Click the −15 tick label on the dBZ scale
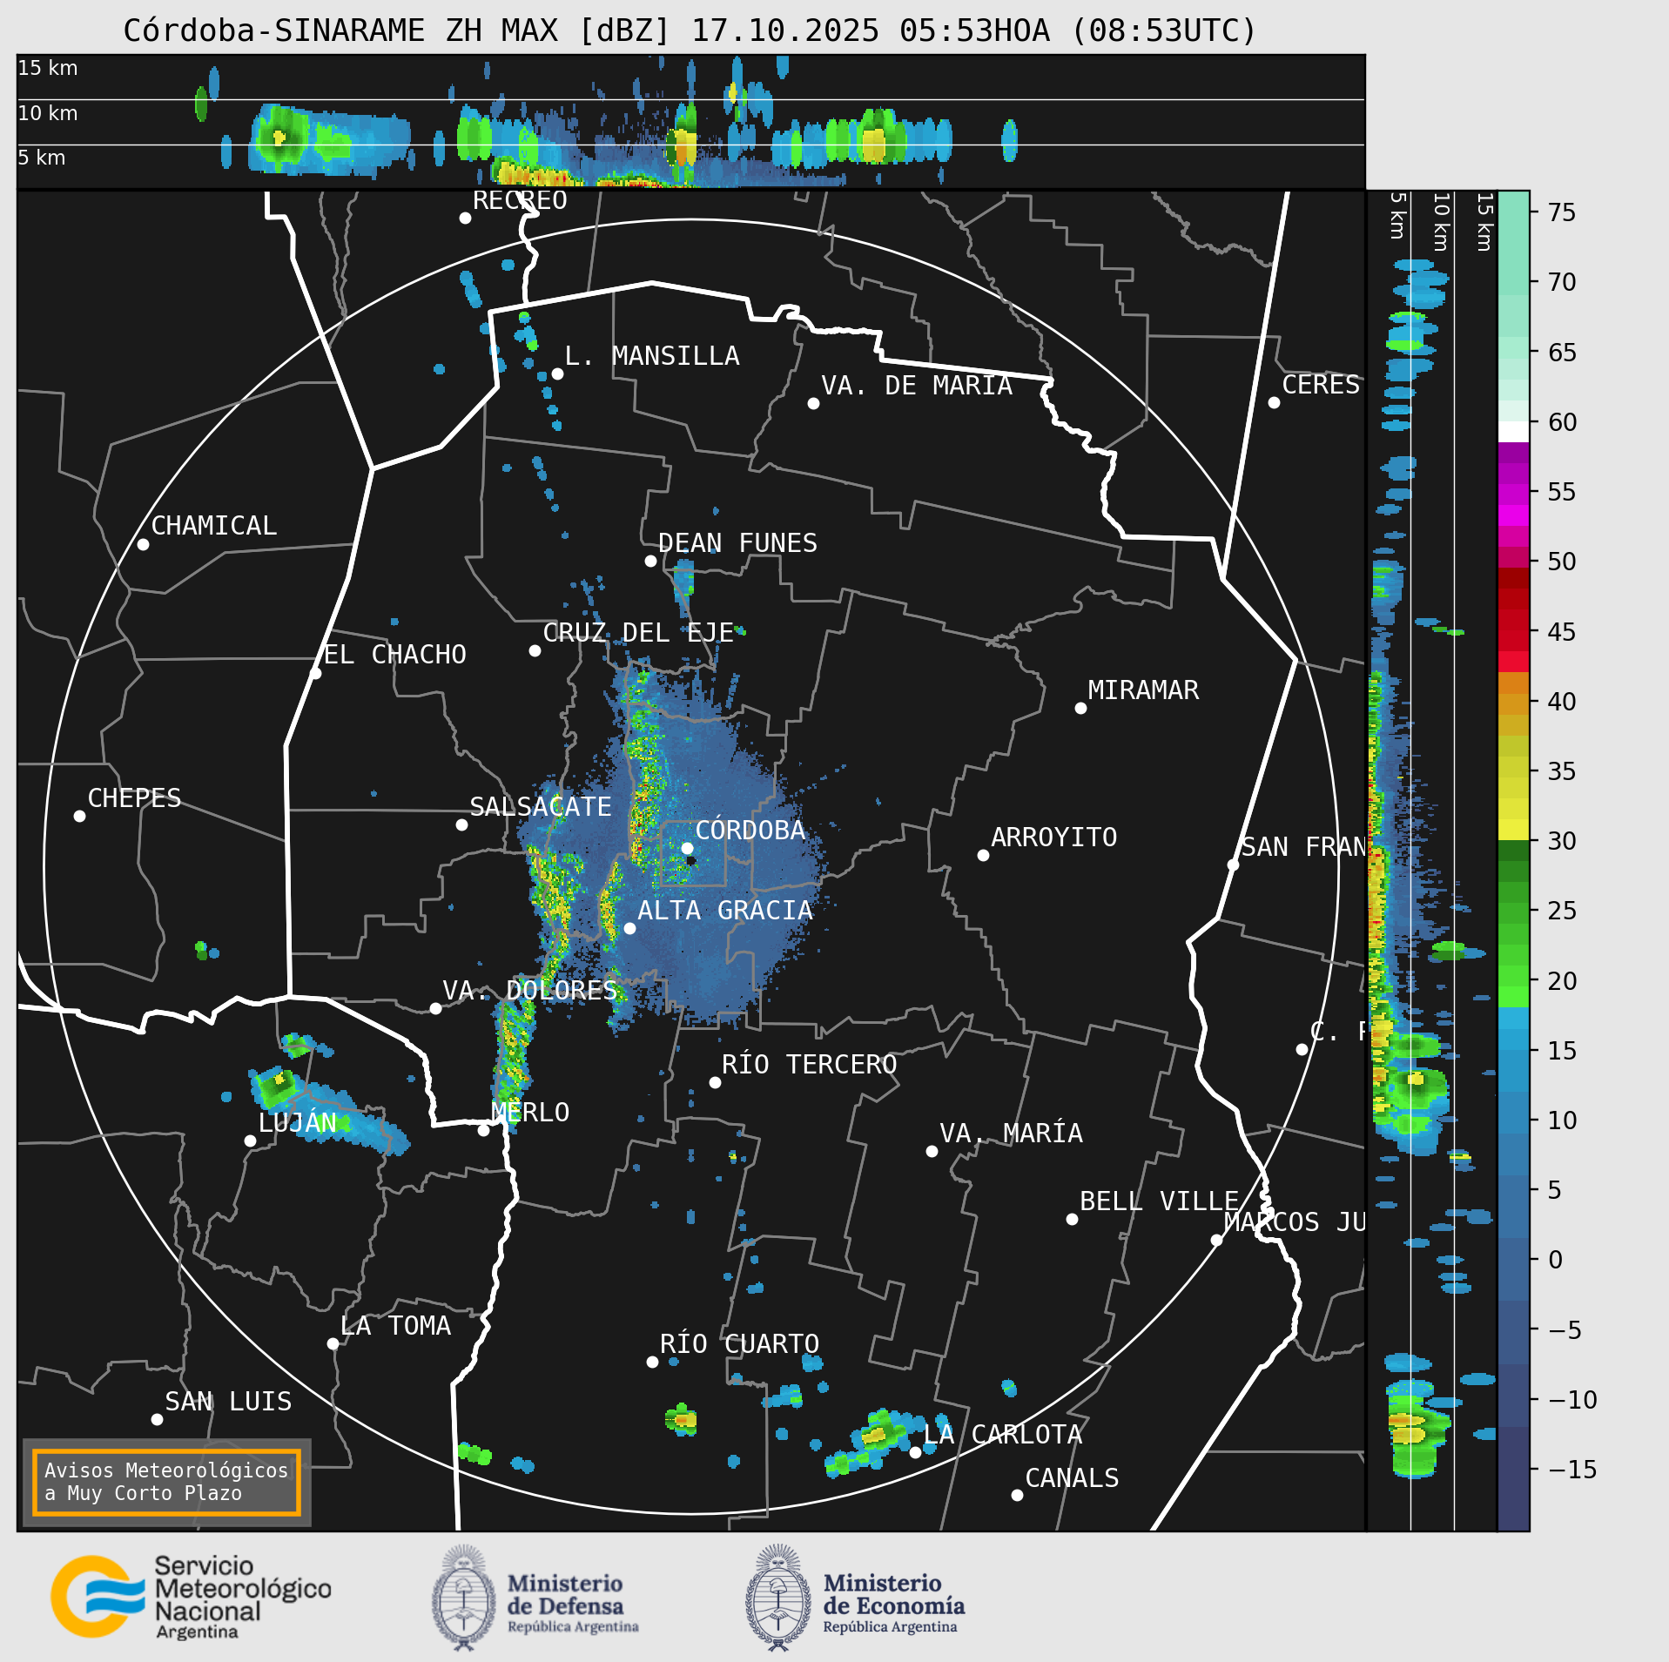1669x1662 pixels. tap(1572, 1470)
